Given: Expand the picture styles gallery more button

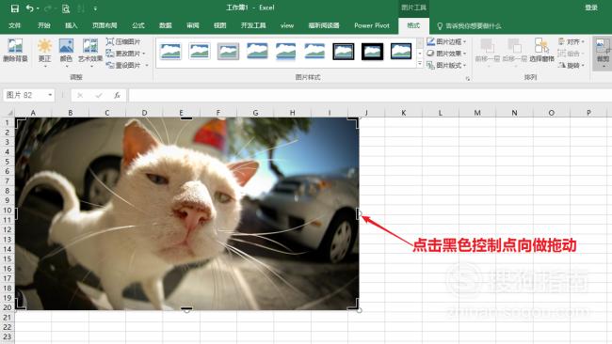Looking at the screenshot, I should [420, 64].
